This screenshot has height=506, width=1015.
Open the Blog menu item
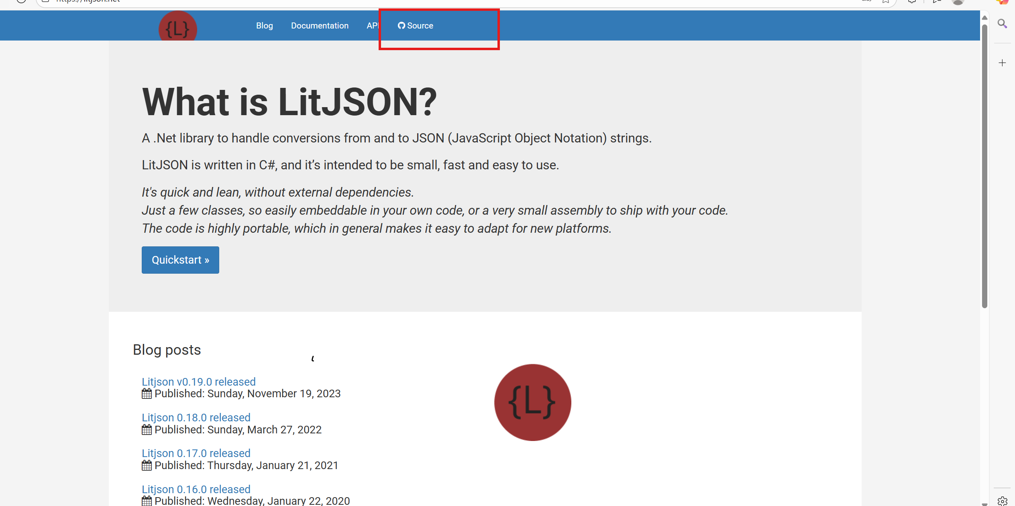coord(264,26)
